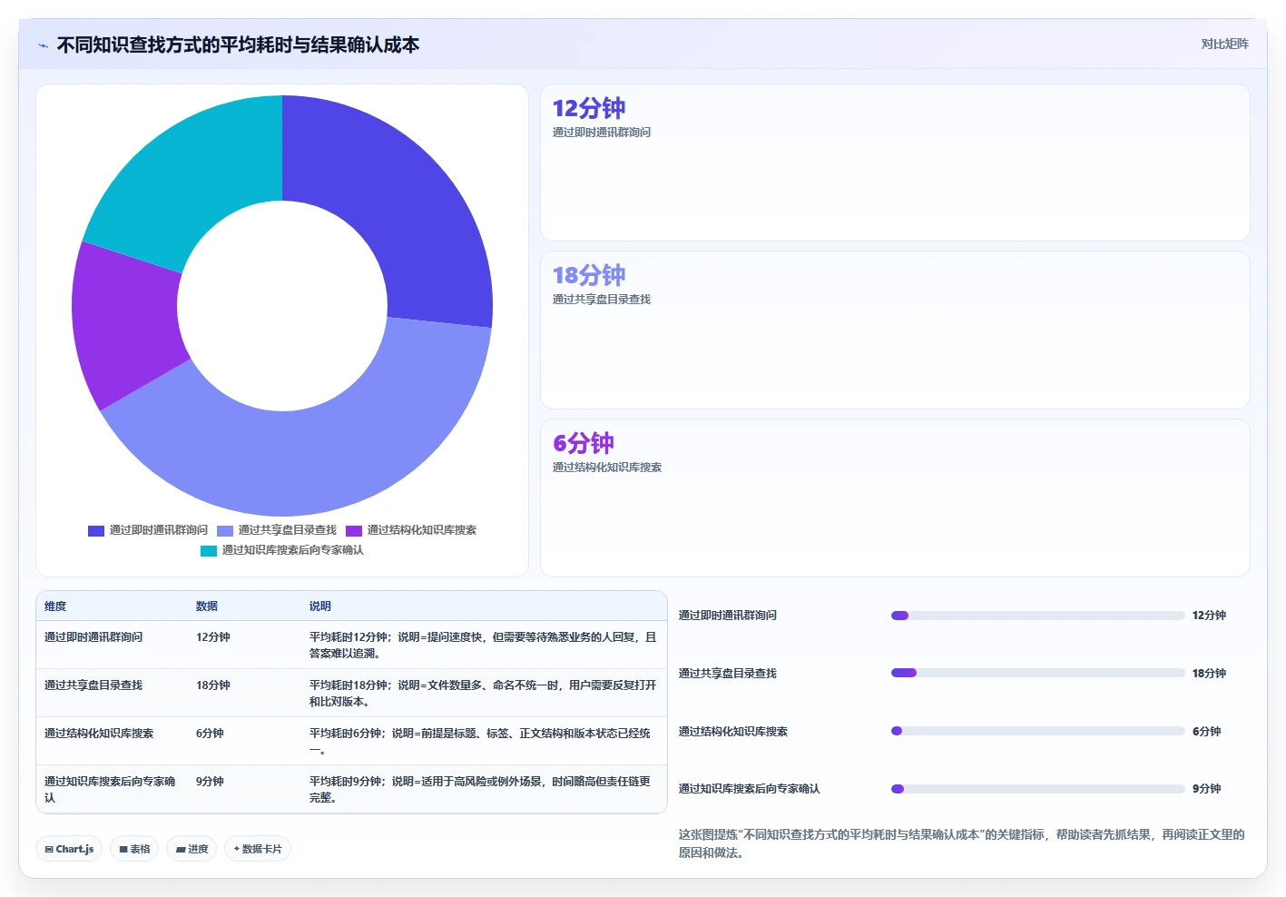The height and width of the screenshot is (897, 1286).
Task: Select the 6分钟 data card
Action: pos(895,498)
